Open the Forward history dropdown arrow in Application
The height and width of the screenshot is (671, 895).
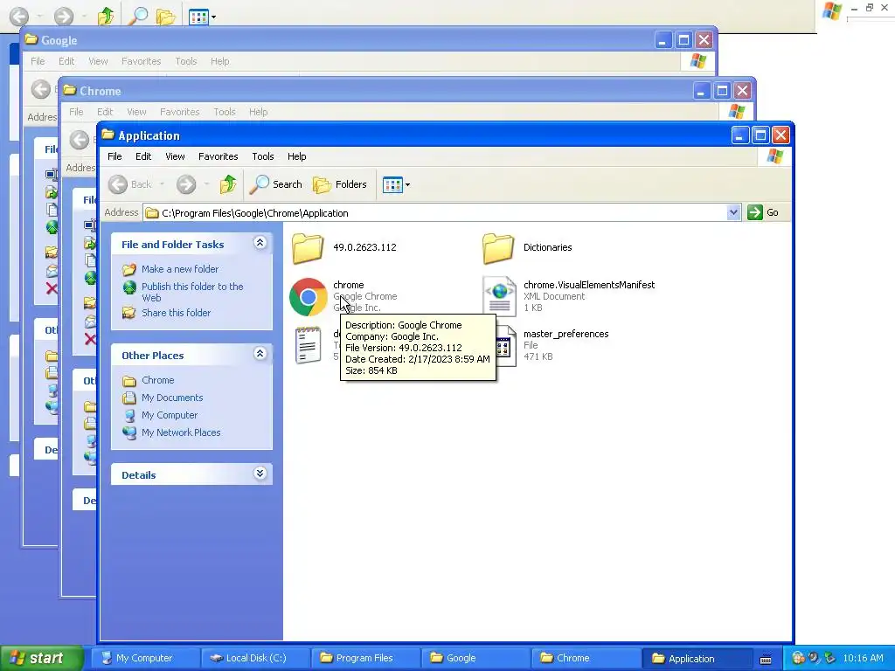pyautogui.click(x=206, y=184)
